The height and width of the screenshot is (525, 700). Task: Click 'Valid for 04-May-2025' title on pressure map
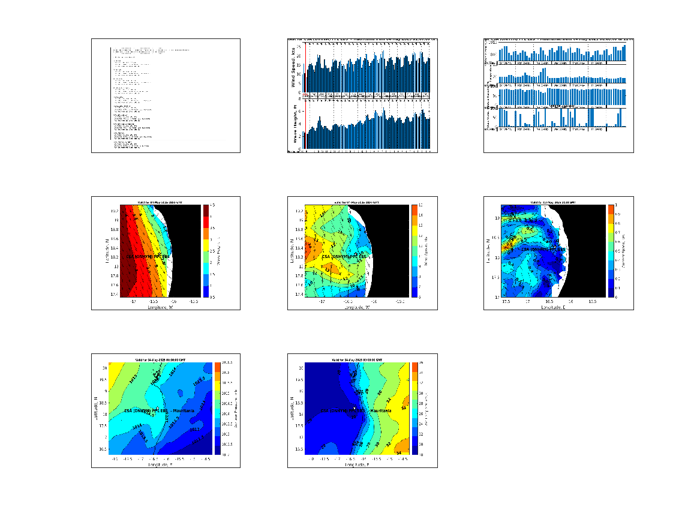tap(160, 360)
